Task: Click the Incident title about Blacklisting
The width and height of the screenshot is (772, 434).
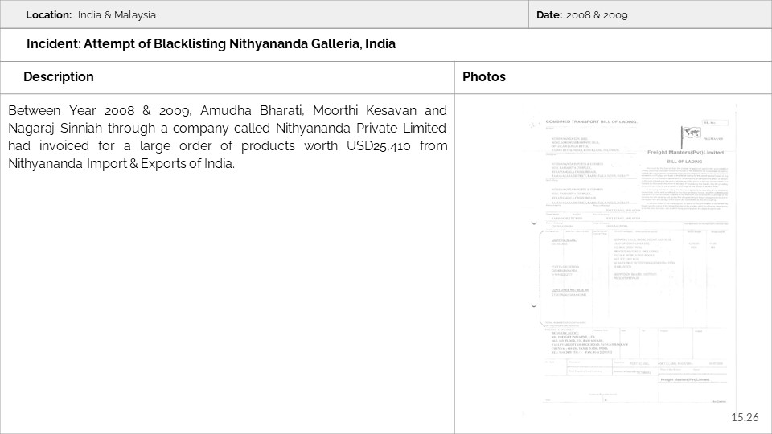Action: coord(211,44)
